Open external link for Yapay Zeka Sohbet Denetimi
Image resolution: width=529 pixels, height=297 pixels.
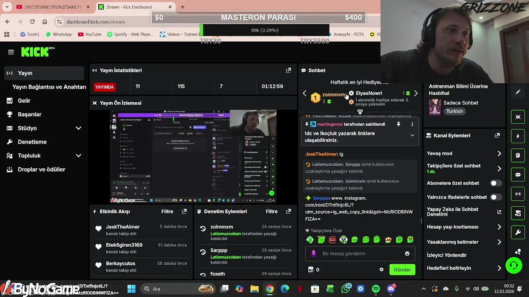(499, 212)
